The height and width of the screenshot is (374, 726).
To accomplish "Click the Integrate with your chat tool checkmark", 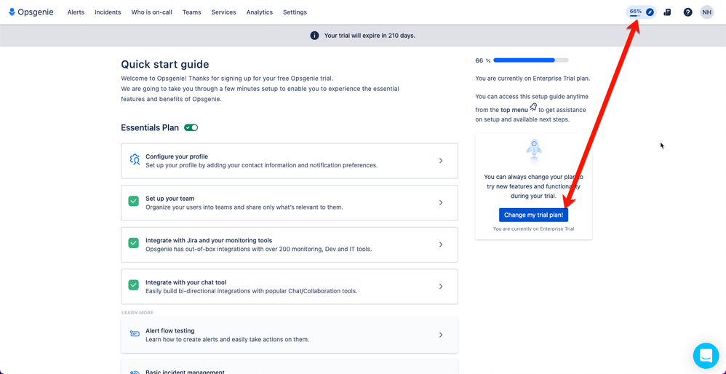I will [134, 285].
